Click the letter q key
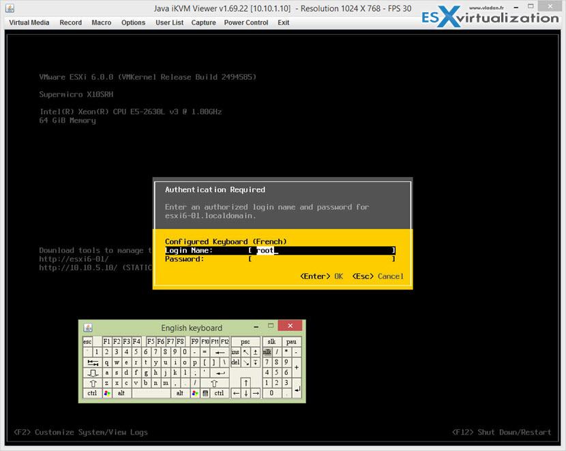 click(107, 362)
